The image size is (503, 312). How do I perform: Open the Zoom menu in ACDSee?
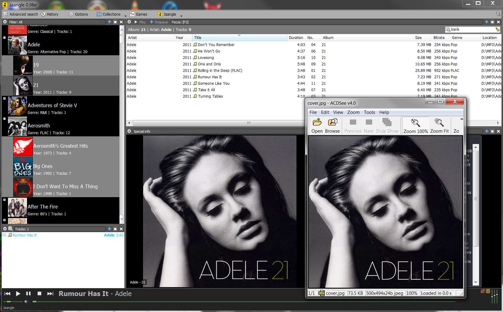(x=353, y=112)
